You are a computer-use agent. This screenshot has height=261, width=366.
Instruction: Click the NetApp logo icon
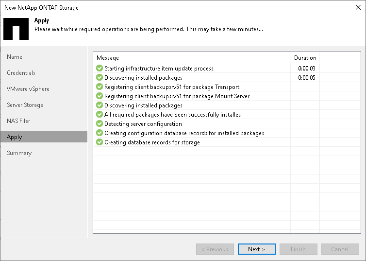(16, 29)
